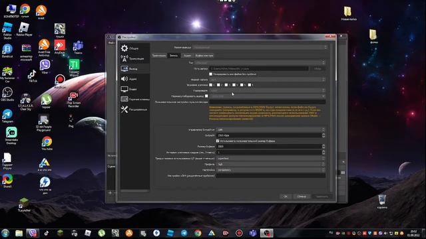Click into the x264 options field
This screenshot has height=239, width=426.
tap(271, 175)
